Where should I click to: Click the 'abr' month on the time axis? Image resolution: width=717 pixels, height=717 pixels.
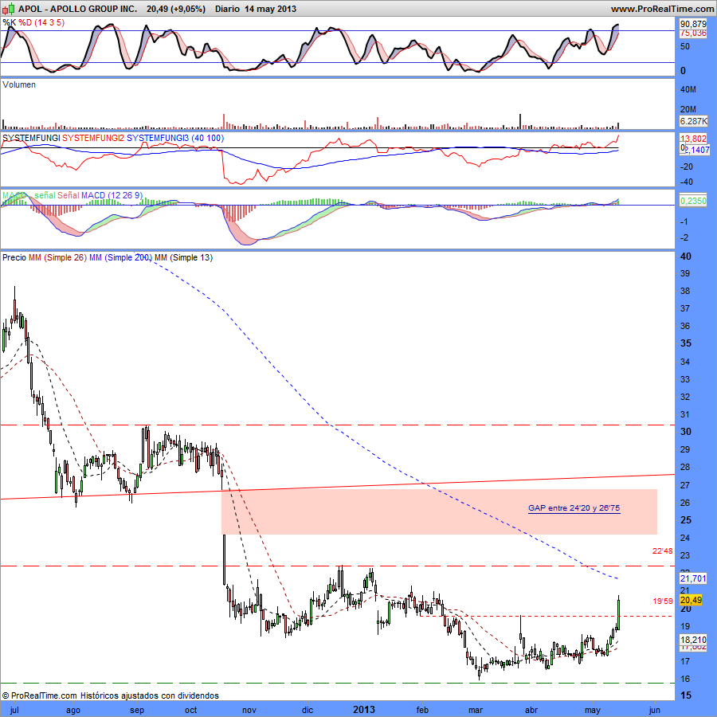531,710
